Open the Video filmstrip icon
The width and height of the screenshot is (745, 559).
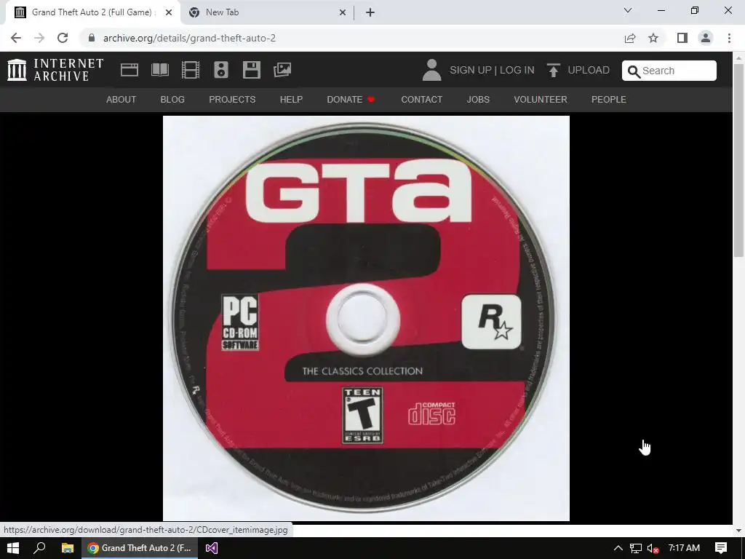(x=191, y=70)
